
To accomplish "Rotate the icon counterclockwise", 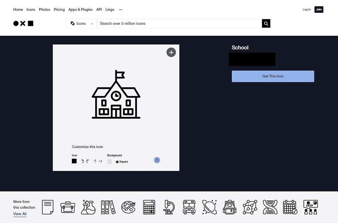I will pyautogui.click(x=83, y=161).
